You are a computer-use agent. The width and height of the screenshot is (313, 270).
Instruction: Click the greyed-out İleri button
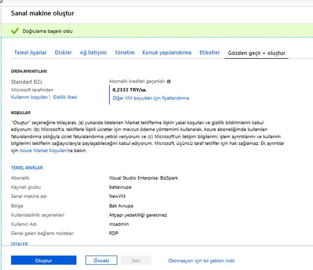click(x=136, y=260)
